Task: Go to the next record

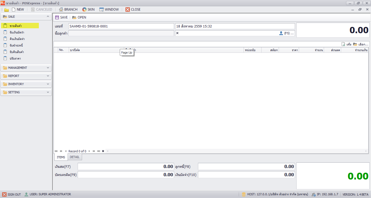Action: (x=89, y=151)
